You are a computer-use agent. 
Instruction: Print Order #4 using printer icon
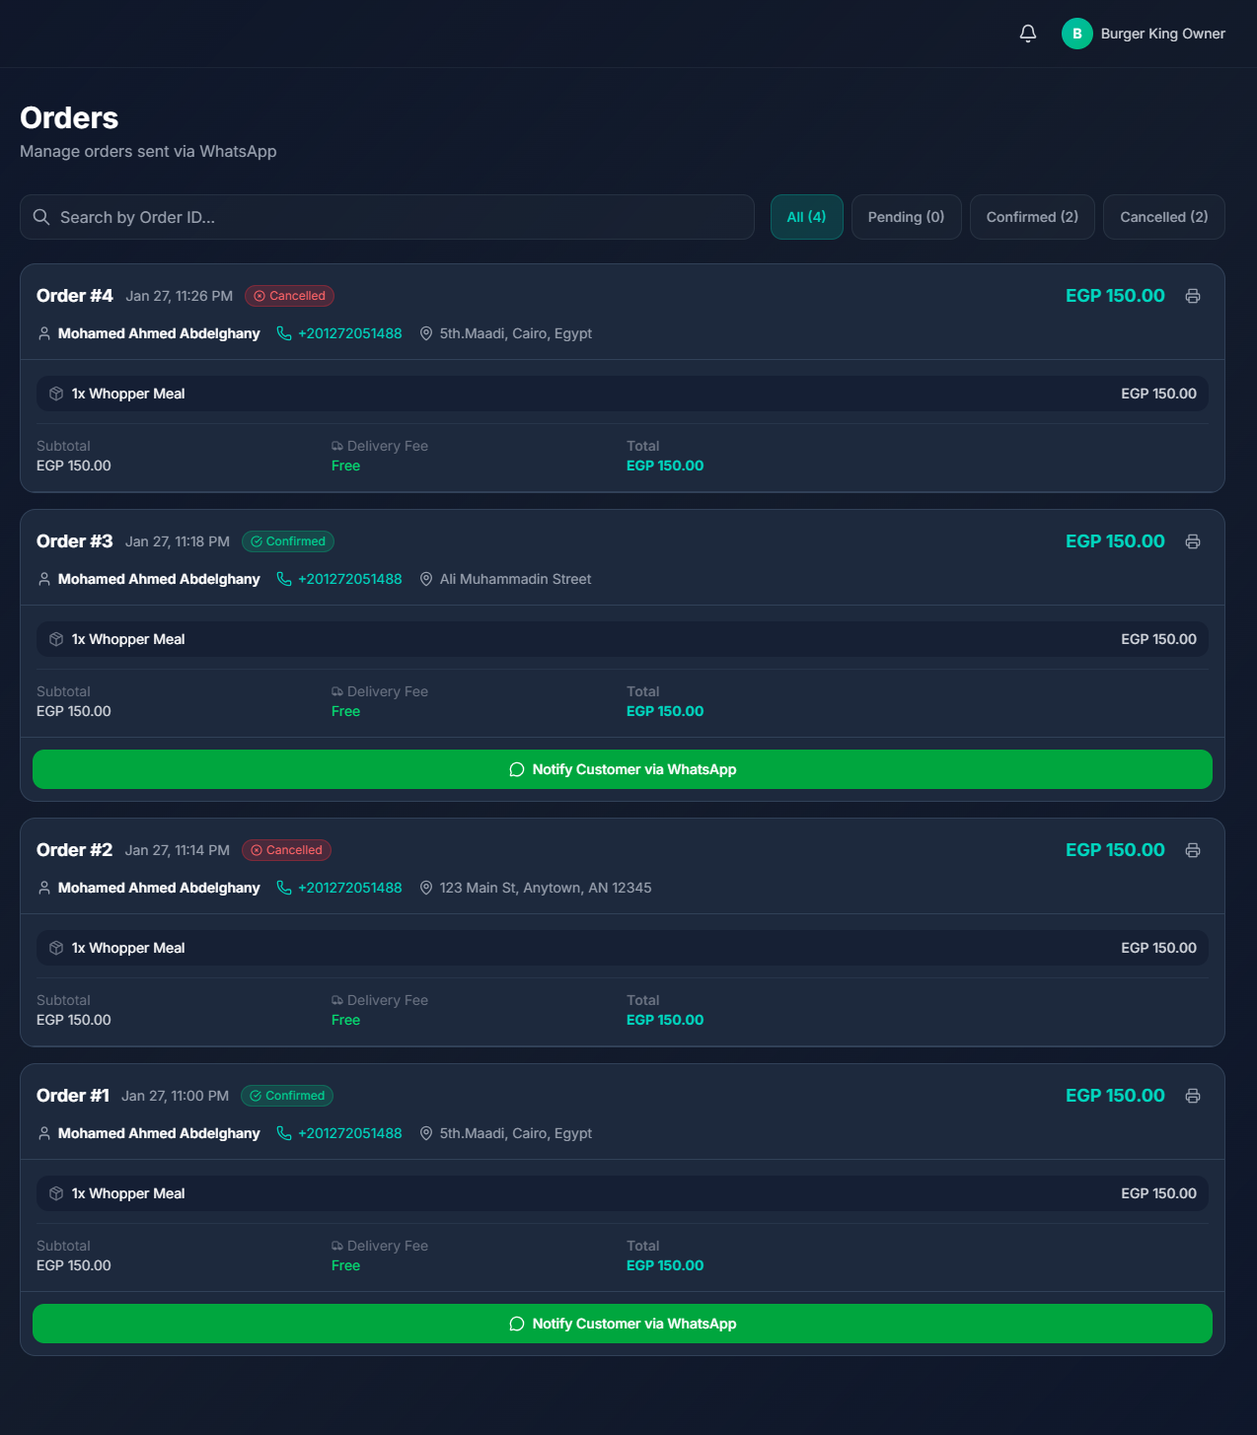tap(1192, 296)
